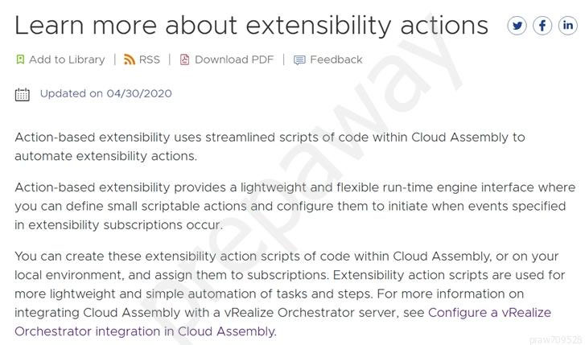585x345 pixels.
Task: Click the Feedback speech bubble icon
Action: coord(299,60)
